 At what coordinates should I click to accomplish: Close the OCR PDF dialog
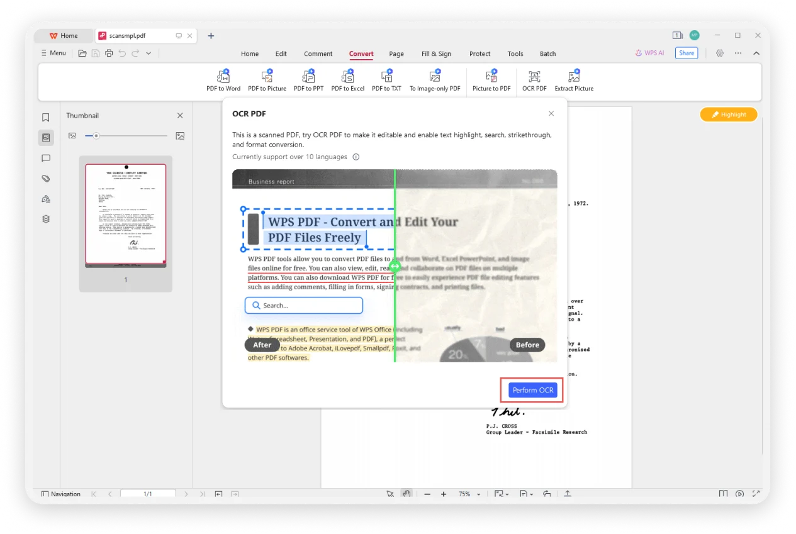click(x=551, y=114)
